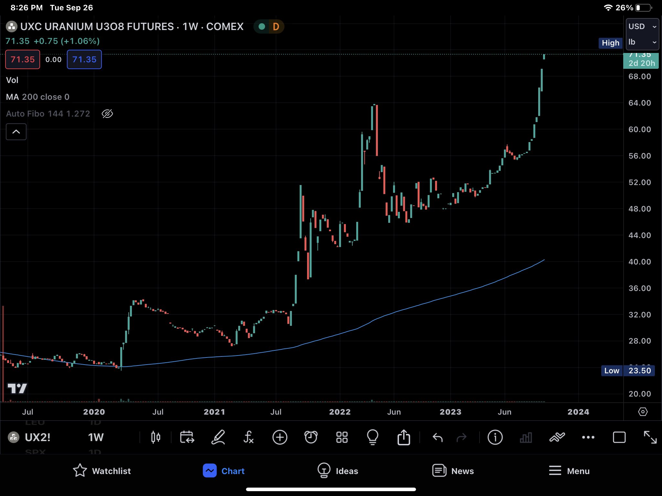Tap the date range calendar icon
Screen dimensions: 662x496
point(187,438)
